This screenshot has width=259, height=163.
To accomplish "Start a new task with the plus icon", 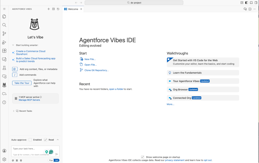I will 49,9.
